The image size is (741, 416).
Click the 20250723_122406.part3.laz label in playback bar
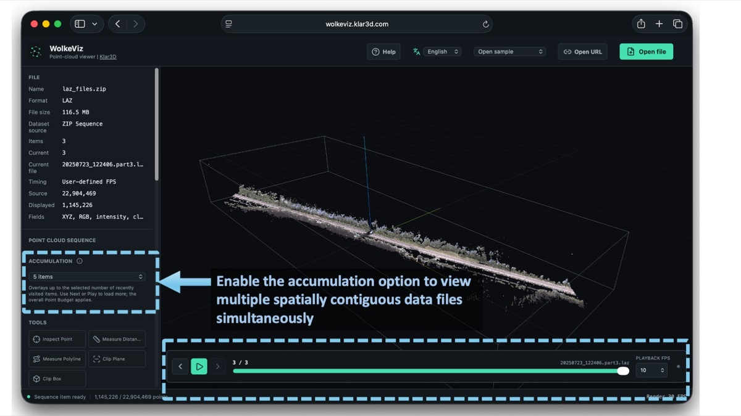[595, 362]
